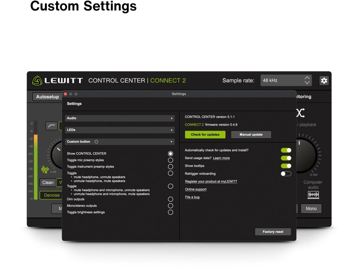359x269 pixels.
Task: Open the Online support link
Action: [x=196, y=189]
